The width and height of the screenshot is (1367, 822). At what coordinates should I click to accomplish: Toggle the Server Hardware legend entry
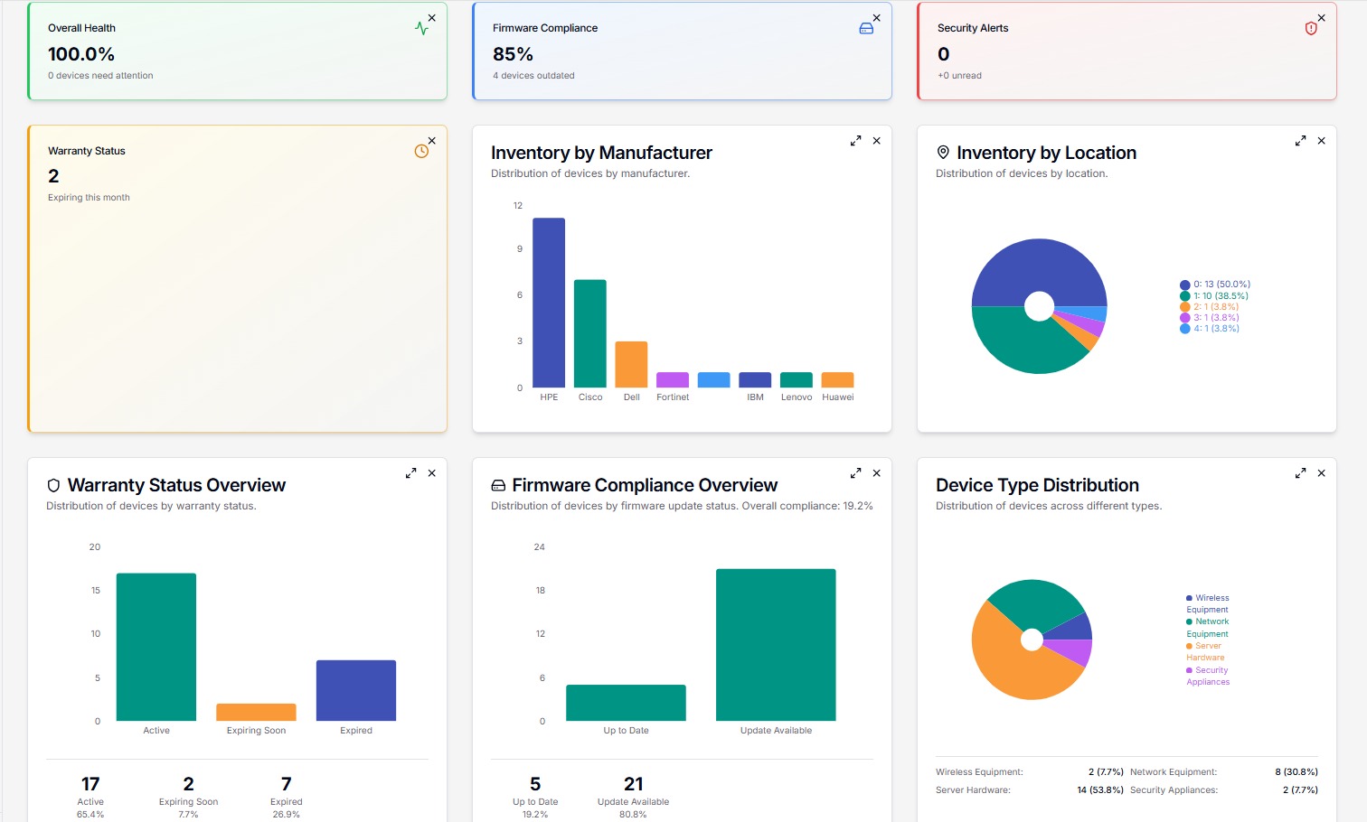click(1206, 649)
